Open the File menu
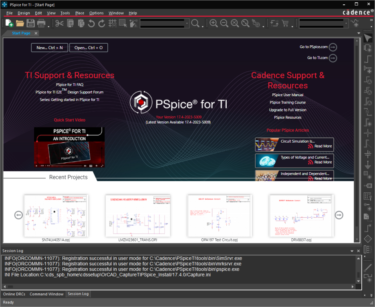 click(x=10, y=13)
